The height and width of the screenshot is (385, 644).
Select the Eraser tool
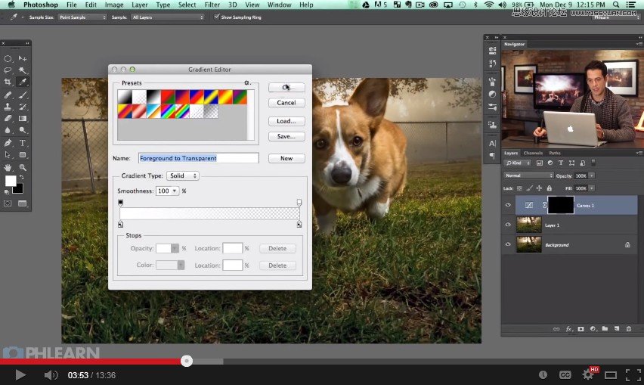(x=8, y=118)
